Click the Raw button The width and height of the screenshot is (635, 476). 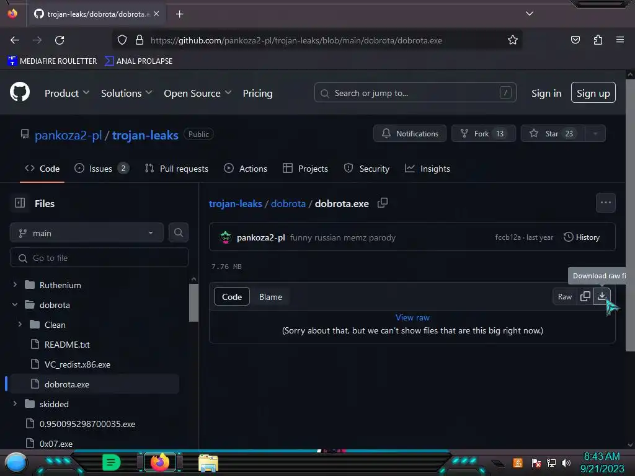point(564,296)
